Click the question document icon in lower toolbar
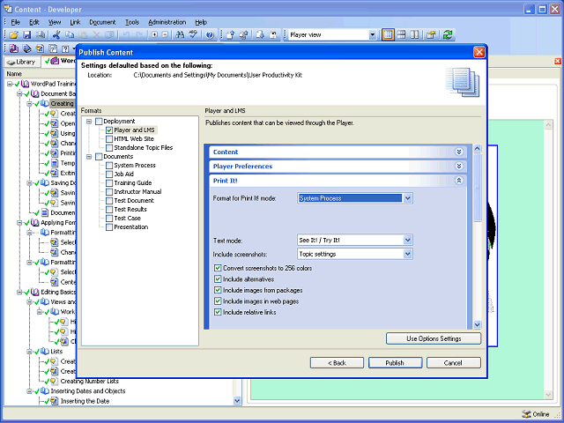The image size is (564, 423). coord(65,48)
